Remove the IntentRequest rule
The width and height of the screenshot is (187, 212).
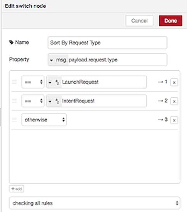coord(174,101)
